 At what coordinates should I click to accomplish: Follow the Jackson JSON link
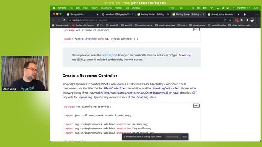click(x=110, y=55)
